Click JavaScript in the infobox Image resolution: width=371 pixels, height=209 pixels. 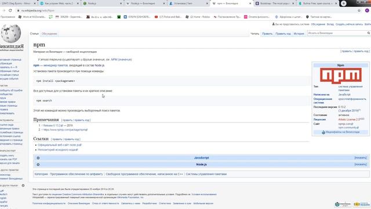click(x=344, y=95)
